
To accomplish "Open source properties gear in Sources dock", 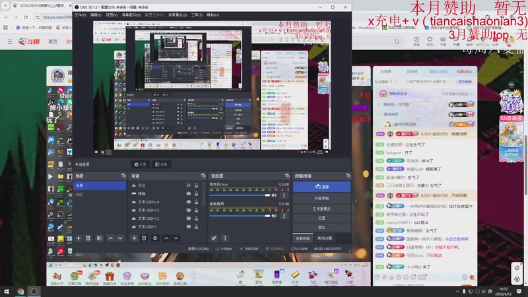I will point(155,238).
